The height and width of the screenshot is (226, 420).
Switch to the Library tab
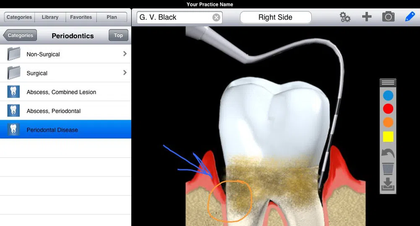pos(50,17)
